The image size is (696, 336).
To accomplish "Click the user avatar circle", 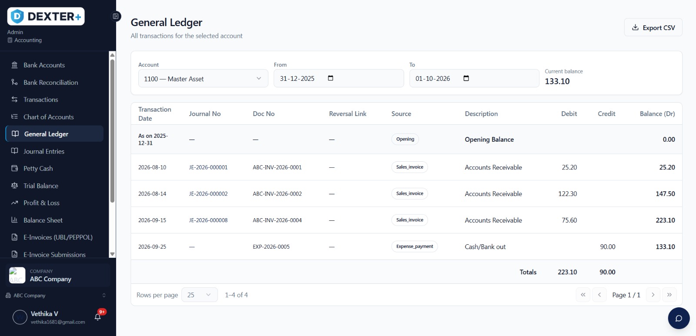I will tap(20, 317).
